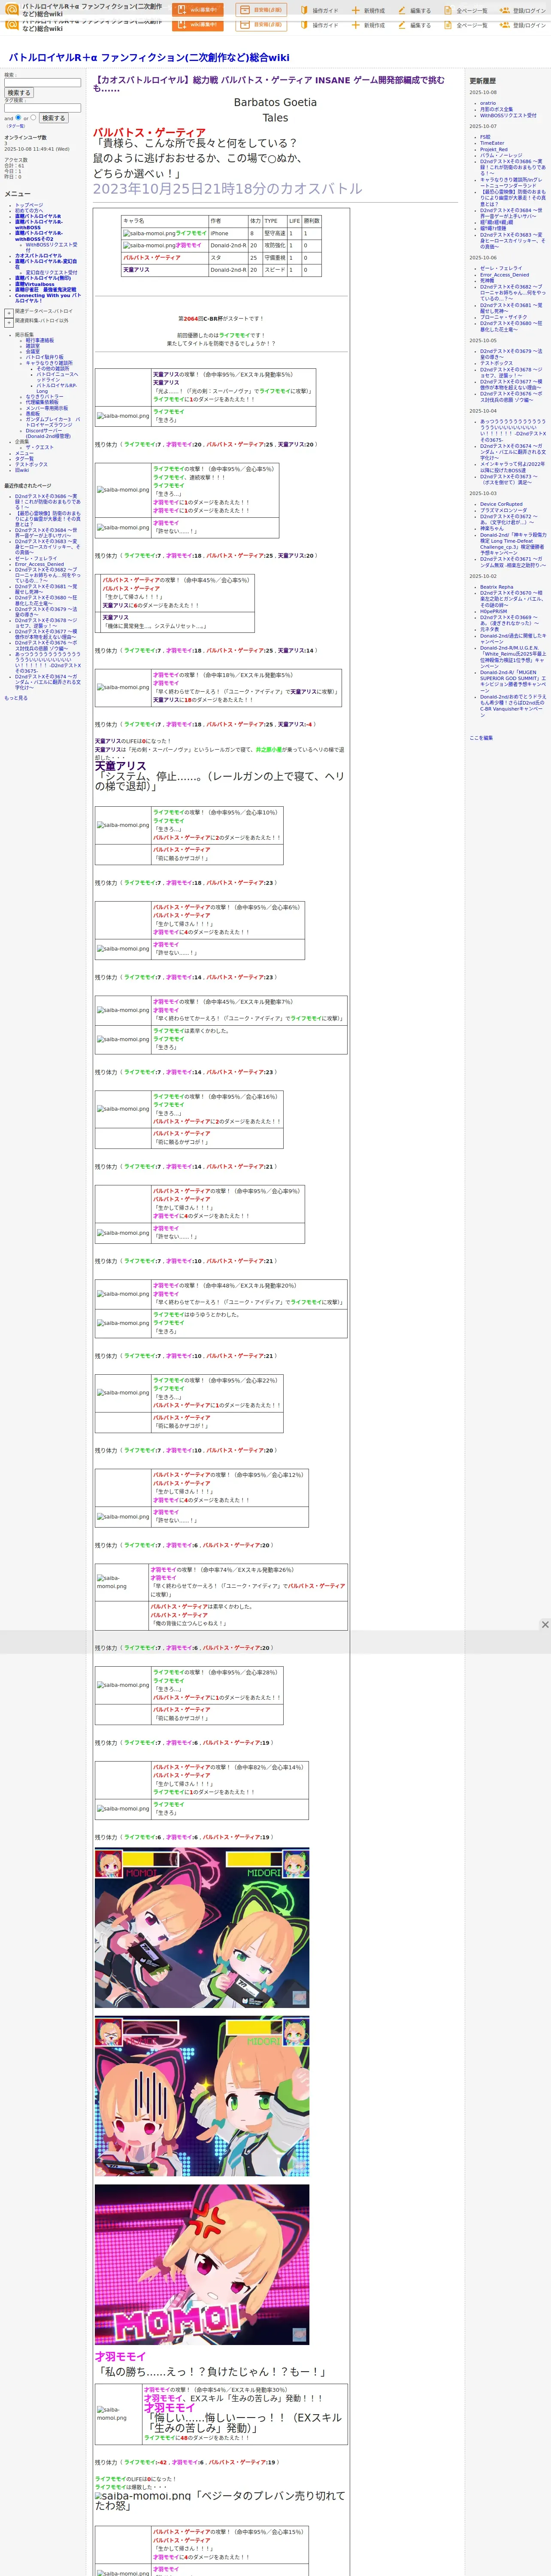The height and width of the screenshot is (2576, 551).
Task: Open H0pePRiSM history link
Action: [494, 611]
